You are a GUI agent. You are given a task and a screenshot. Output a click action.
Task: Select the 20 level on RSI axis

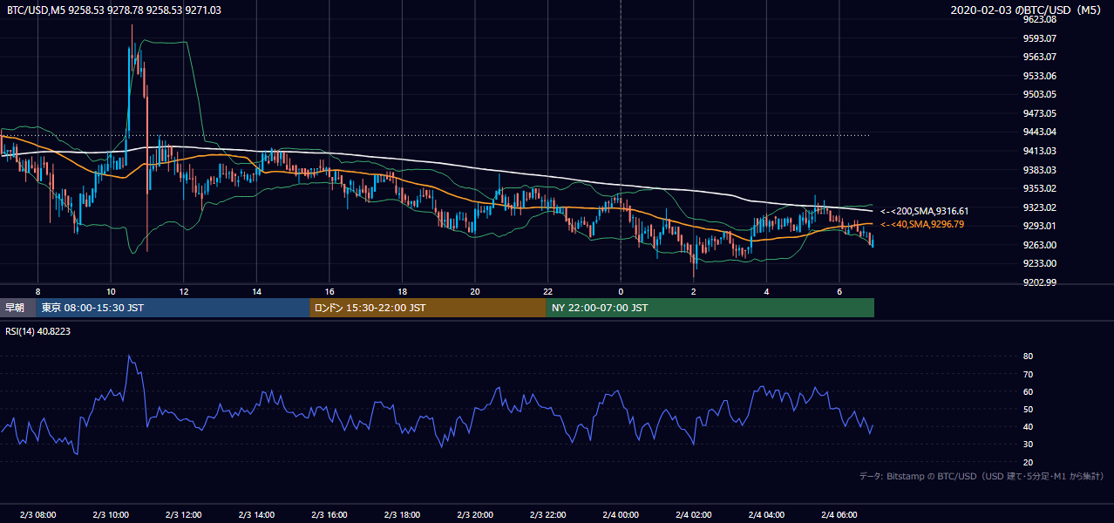coord(1029,462)
